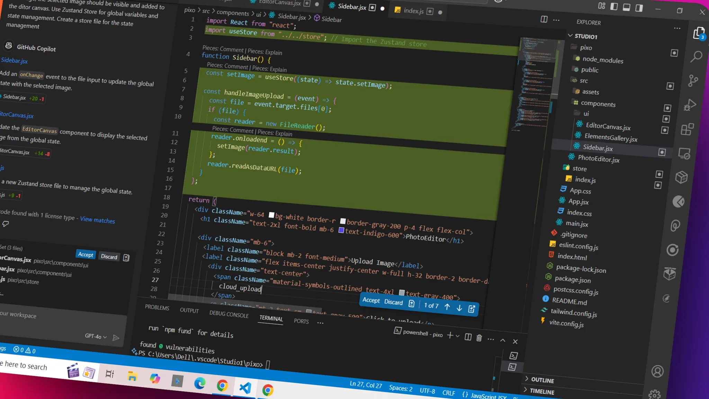The image size is (709, 399).
Task: Open the Explorer view in the activity bar
Action: [x=699, y=33]
